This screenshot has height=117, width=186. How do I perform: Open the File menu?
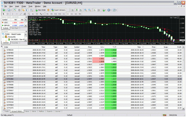[x=5, y=6]
